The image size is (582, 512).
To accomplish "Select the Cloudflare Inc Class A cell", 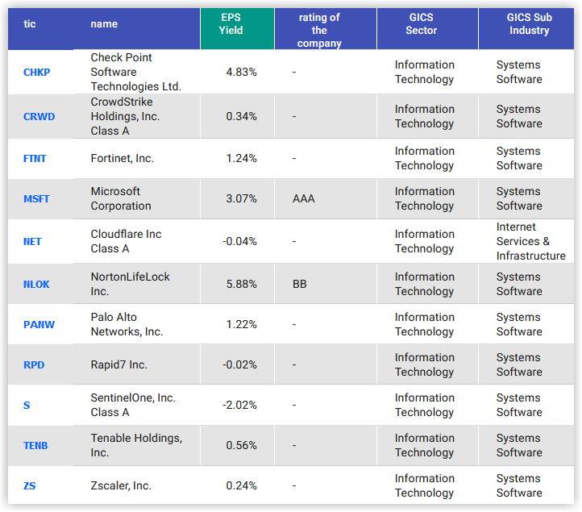I will pos(126,242).
